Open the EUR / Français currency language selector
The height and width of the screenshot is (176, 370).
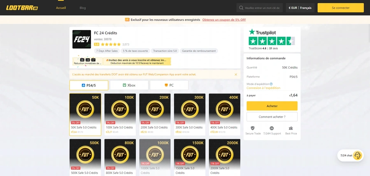[x=300, y=8]
